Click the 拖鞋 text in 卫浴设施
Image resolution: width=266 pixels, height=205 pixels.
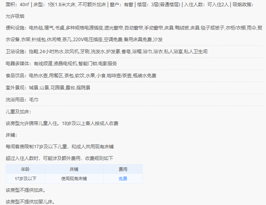coord(33,51)
